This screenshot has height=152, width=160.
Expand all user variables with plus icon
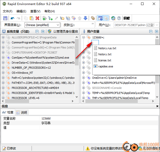[157, 32]
